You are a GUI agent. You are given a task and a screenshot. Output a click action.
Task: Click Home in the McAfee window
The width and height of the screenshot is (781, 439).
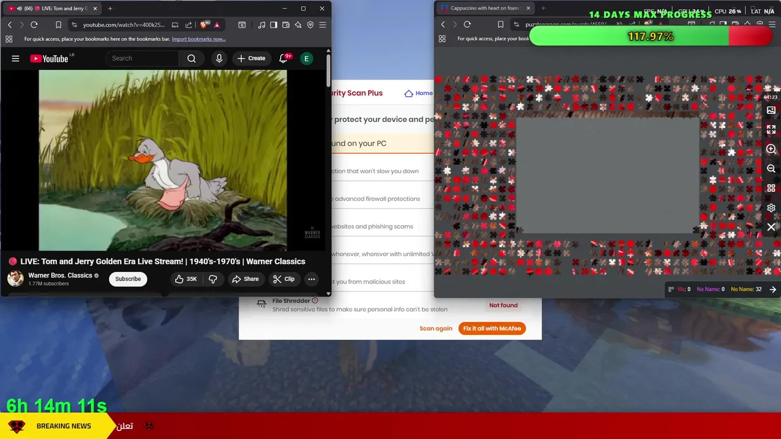click(x=419, y=93)
